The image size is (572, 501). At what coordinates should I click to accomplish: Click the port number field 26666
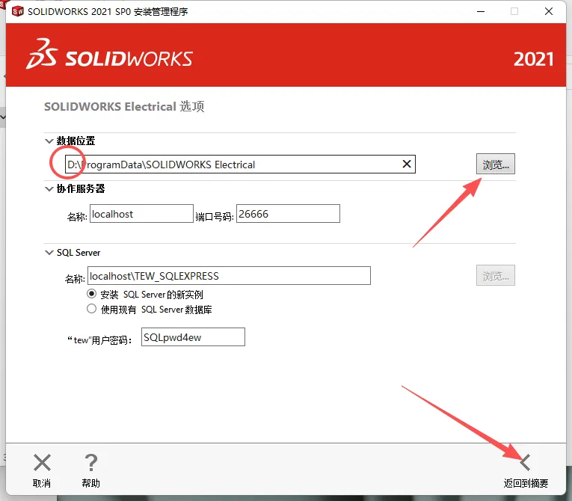coord(288,214)
